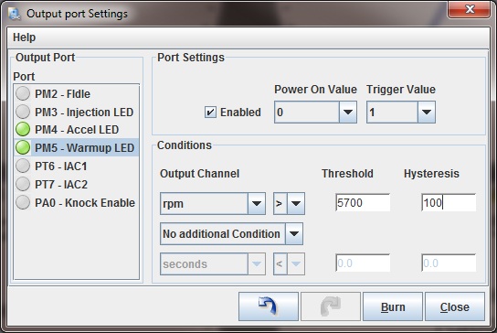Screen dimensions: 497x333
Task: Click the disabled less-than operator dropdown
Action: [x=289, y=263]
